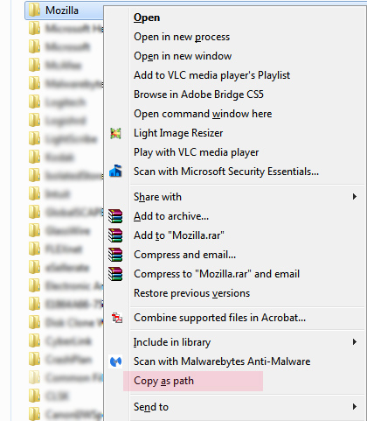Choose Compress to "Mozilla.rar" and email
367x421 pixels.
point(217,274)
